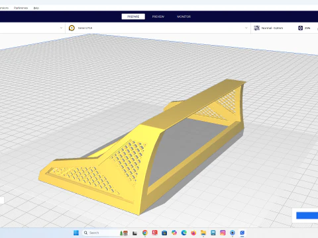Click the Cura icon in the taskbar

(x=242, y=233)
